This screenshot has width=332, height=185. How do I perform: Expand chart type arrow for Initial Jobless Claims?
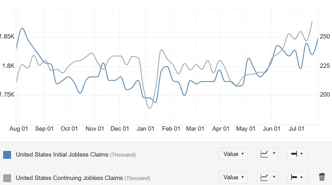(x=274, y=153)
